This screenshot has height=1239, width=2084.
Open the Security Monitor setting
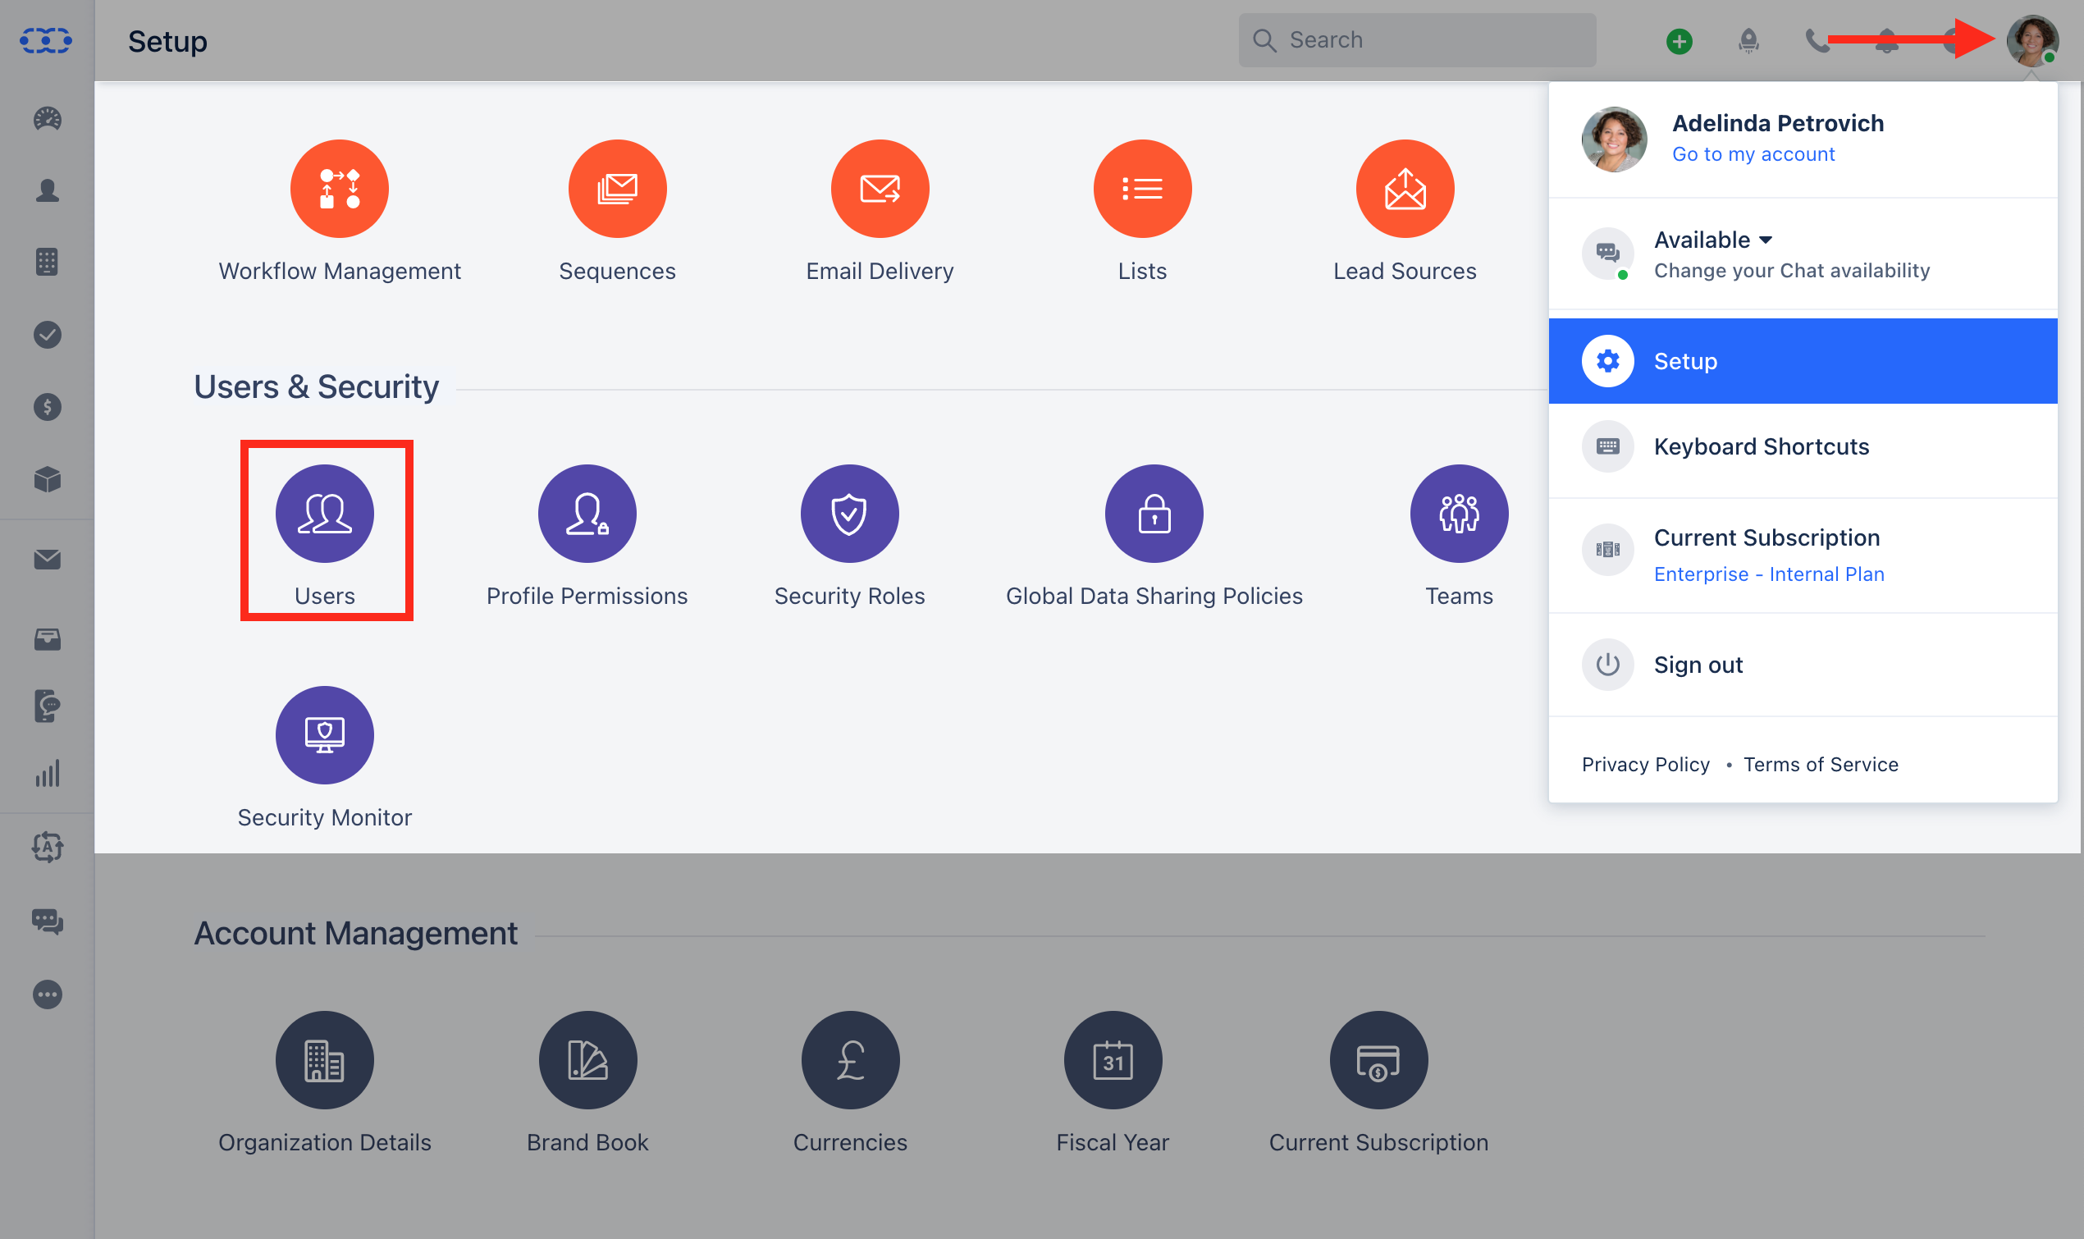325,734
